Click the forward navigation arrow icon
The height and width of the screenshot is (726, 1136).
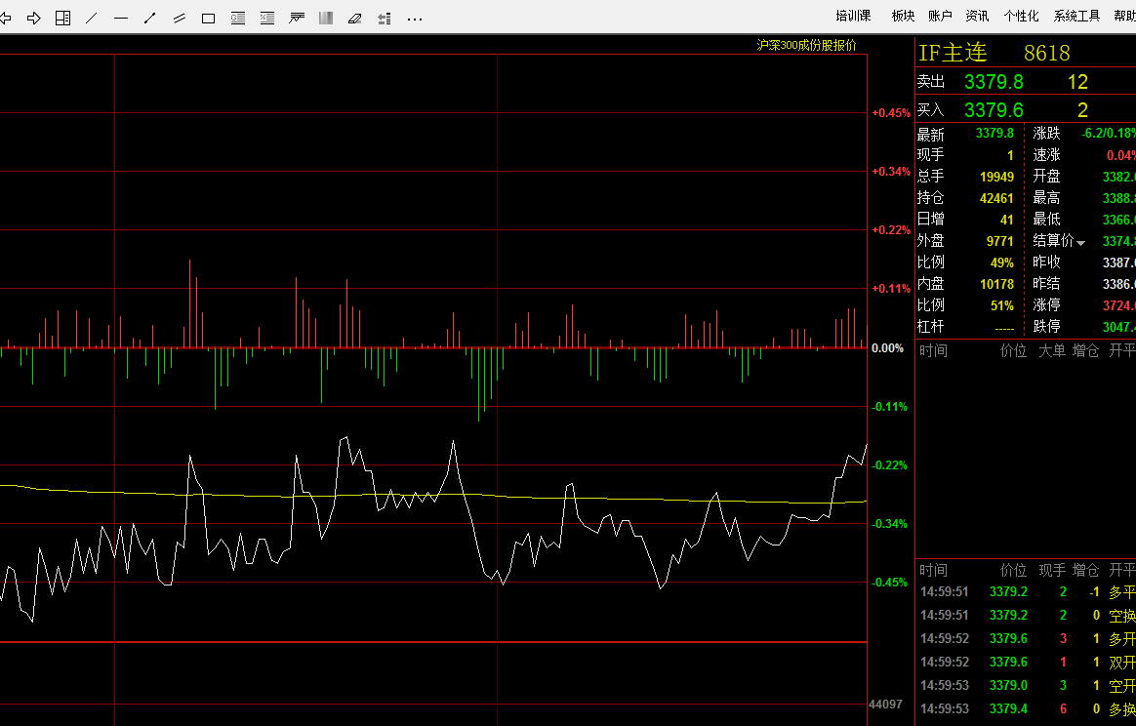(x=34, y=18)
